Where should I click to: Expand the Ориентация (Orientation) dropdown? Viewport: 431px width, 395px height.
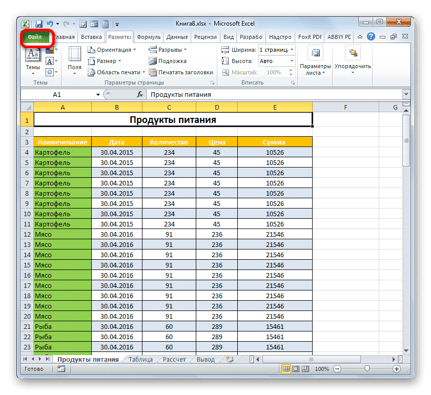click(114, 50)
